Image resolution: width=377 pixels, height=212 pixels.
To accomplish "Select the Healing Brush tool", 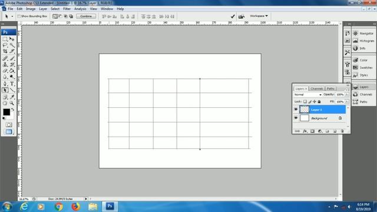I will (x=5, y=58).
